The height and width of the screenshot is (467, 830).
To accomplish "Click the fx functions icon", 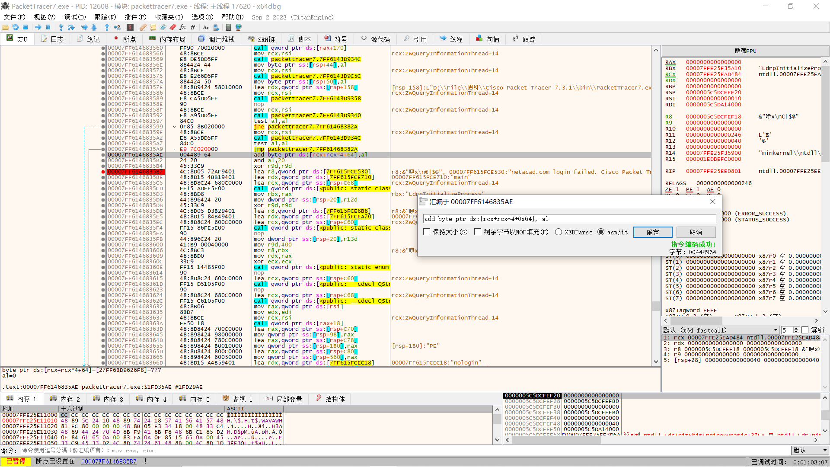I will pos(182,27).
